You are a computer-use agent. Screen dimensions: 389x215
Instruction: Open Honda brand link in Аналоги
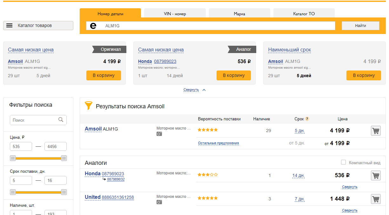tap(92, 174)
